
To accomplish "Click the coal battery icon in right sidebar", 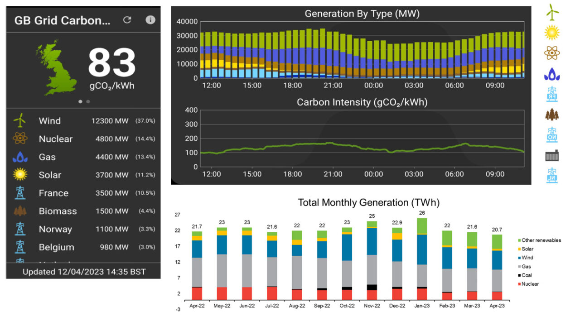I will coord(552,155).
